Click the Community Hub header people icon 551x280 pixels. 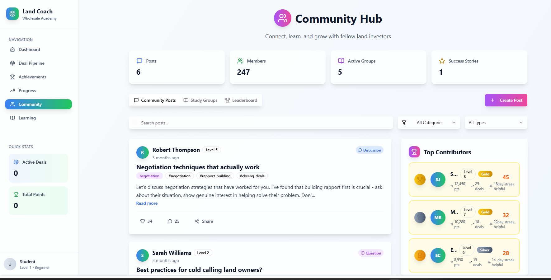(282, 18)
